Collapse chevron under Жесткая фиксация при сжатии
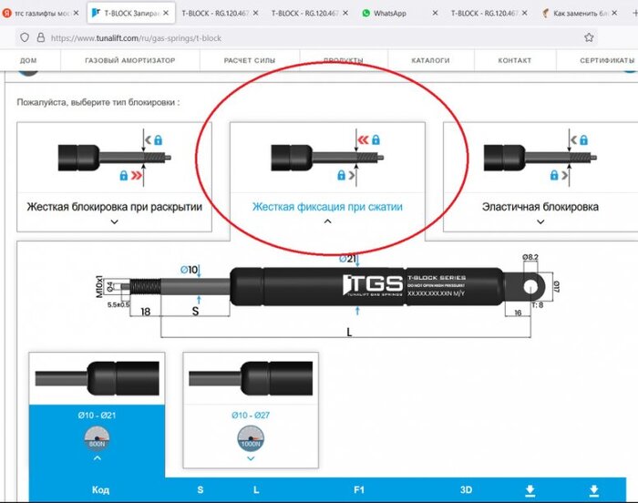This screenshot has width=638, height=503. [x=327, y=221]
